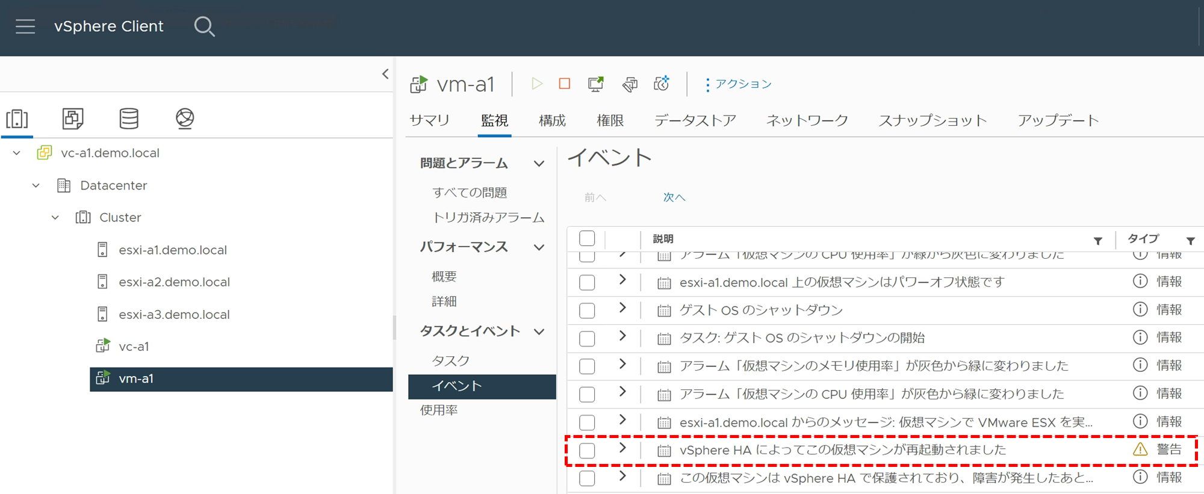Click calendar icon on vSphere HA restart row

tap(664, 451)
